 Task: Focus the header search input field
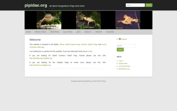pyautogui.click(x=135, y=5)
